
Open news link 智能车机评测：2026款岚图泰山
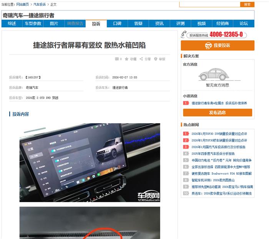218,180
